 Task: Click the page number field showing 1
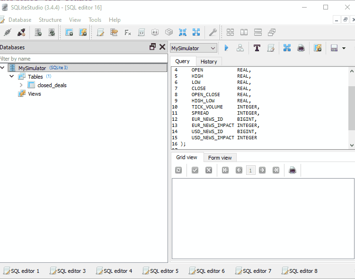(250, 171)
